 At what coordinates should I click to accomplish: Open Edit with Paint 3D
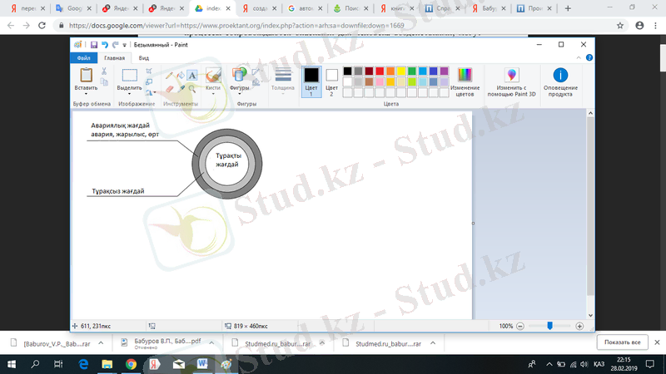(510, 81)
